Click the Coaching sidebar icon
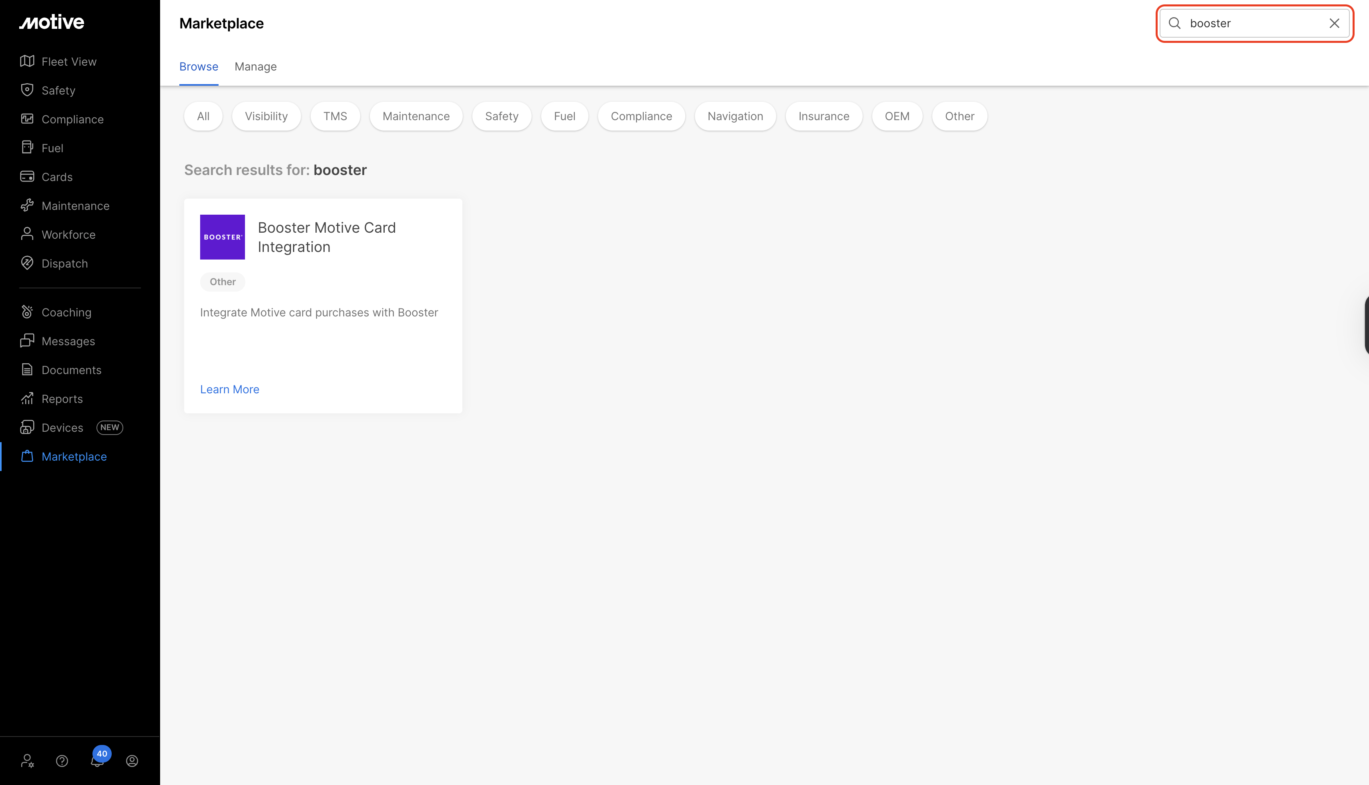 (27, 312)
